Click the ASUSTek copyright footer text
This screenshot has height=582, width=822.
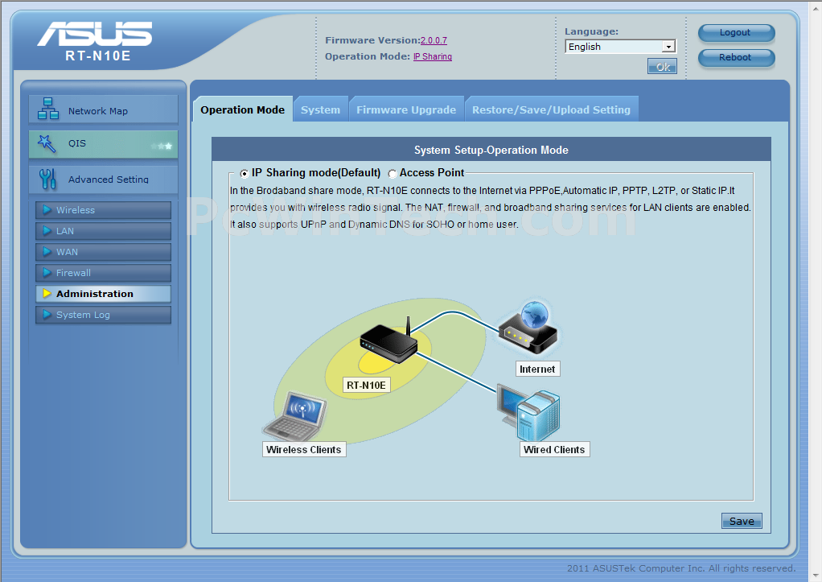681,568
